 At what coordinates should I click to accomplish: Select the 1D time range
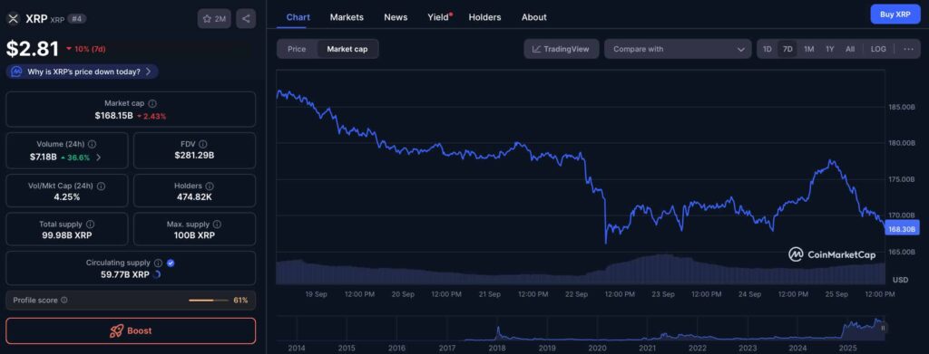point(768,49)
